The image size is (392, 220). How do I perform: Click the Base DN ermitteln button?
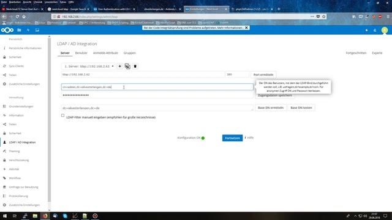pyautogui.click(x=271, y=108)
